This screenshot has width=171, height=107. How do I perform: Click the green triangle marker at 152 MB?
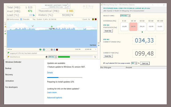point(52,26)
